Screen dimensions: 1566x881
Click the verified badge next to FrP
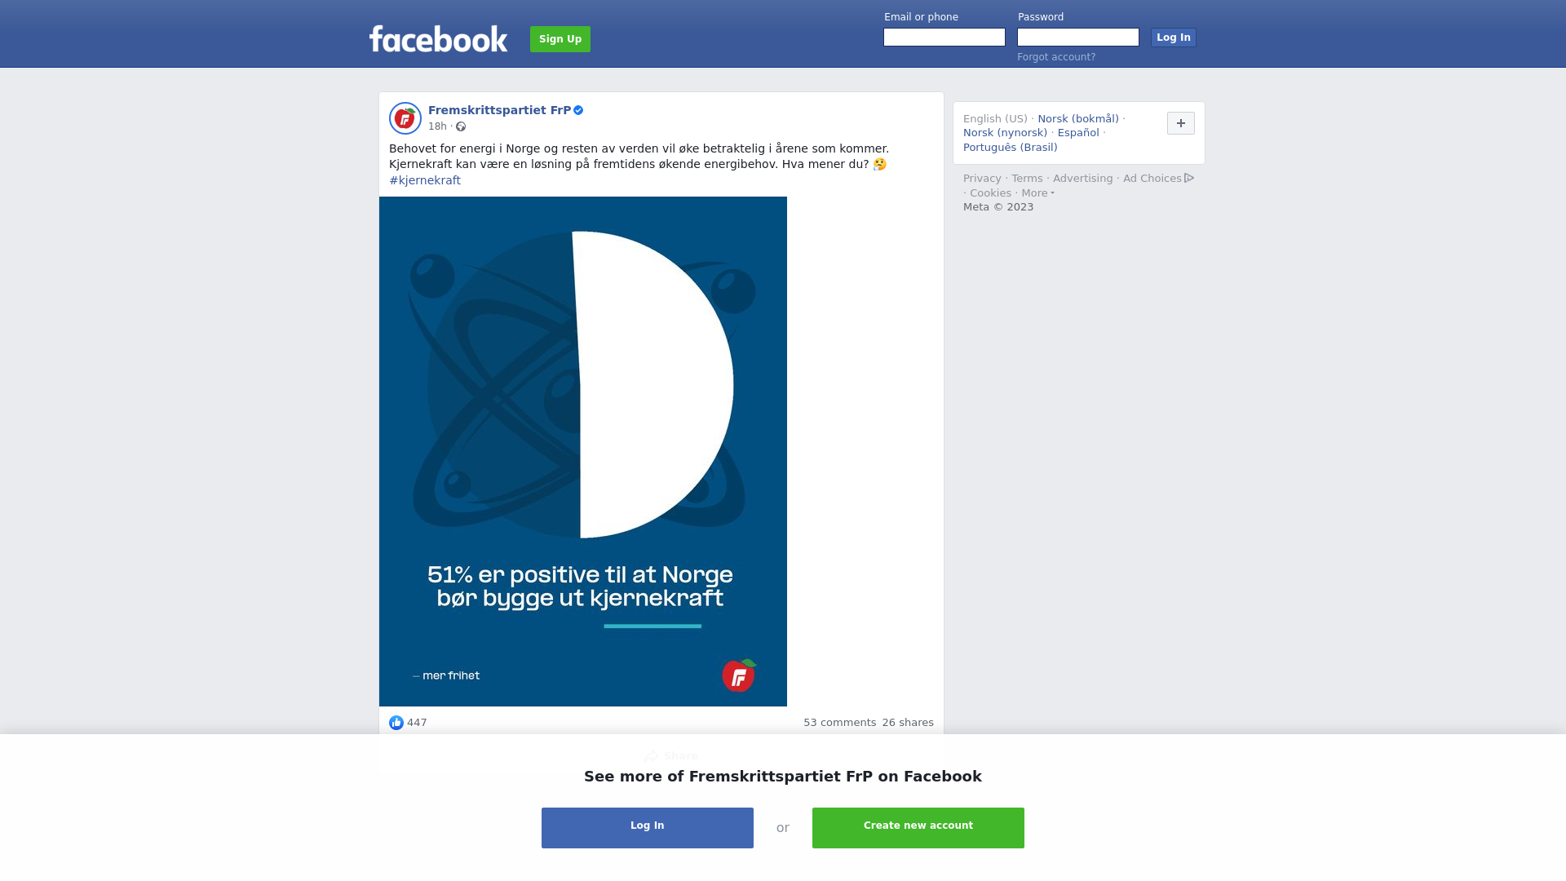coord(578,110)
